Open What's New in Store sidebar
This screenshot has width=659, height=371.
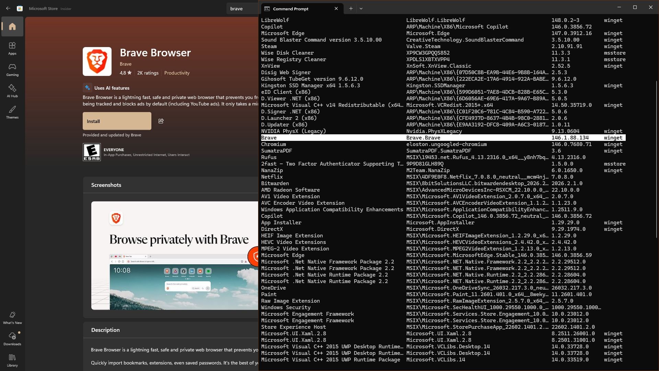coord(12,318)
